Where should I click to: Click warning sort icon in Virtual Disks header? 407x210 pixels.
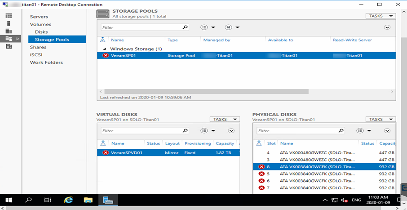point(103,143)
